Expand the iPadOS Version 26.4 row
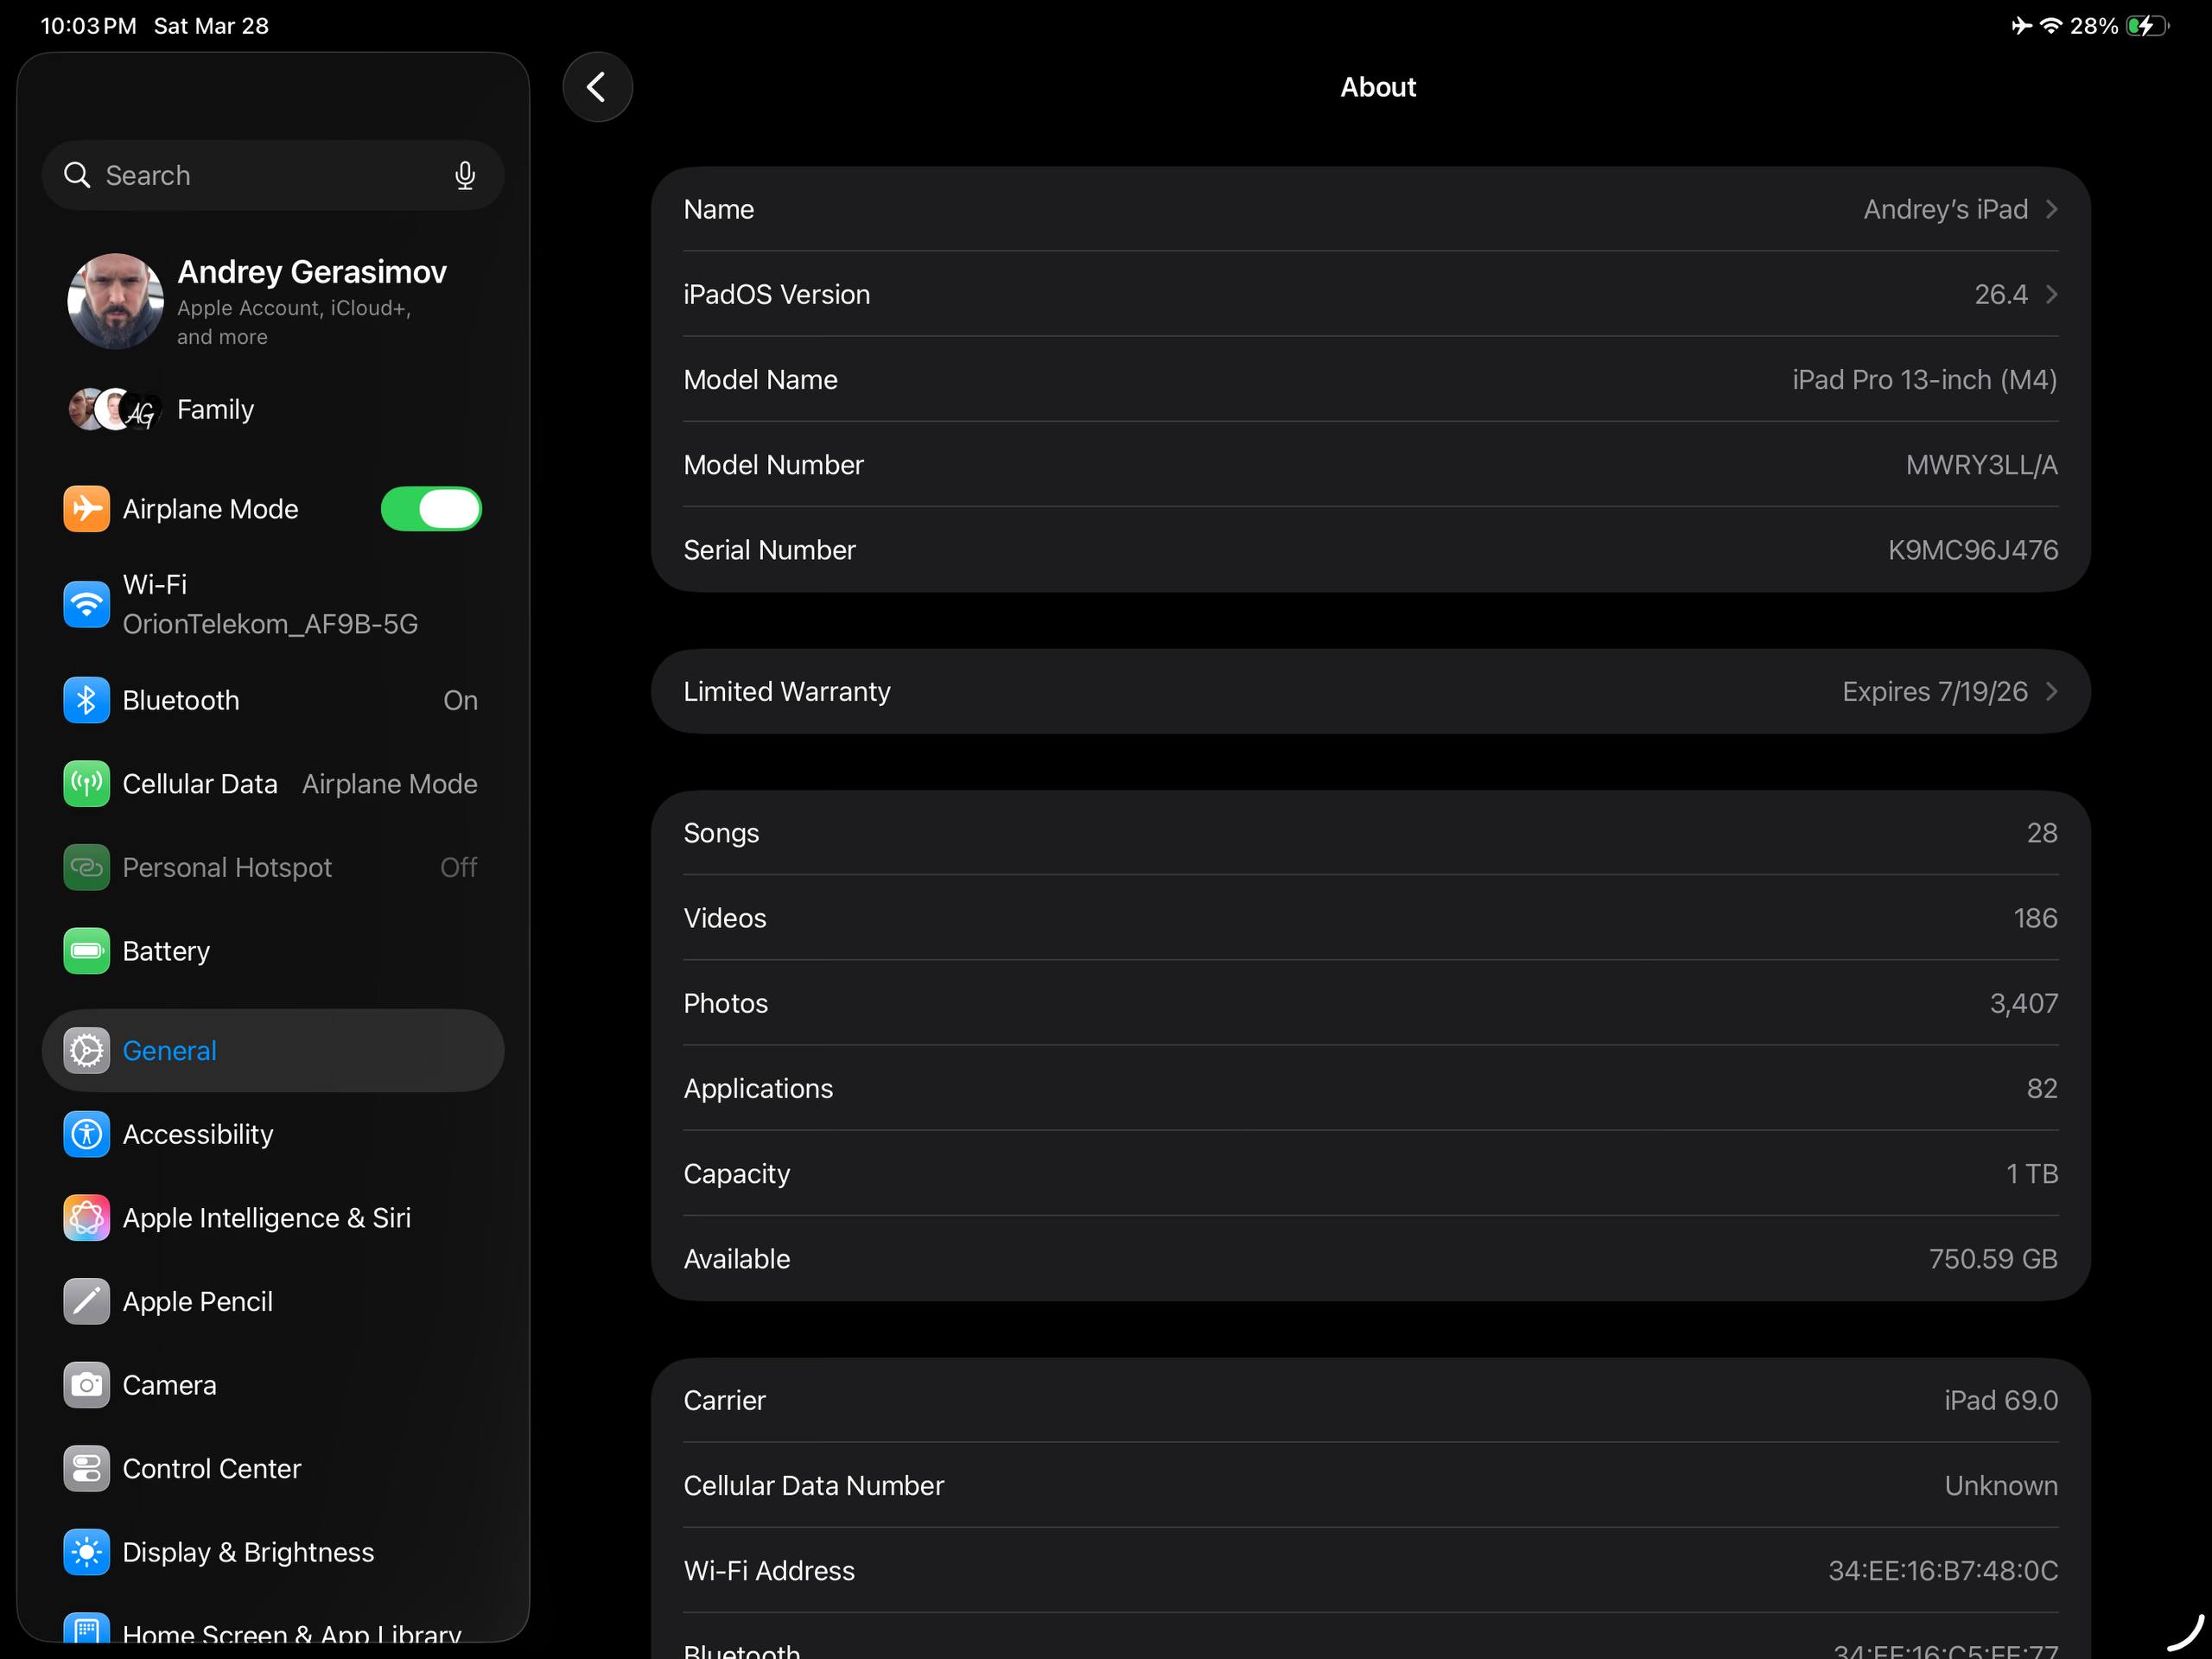Viewport: 2212px width, 1659px height. [2053, 294]
